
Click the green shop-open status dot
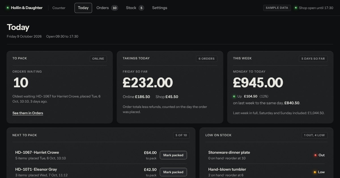coord(296,8)
